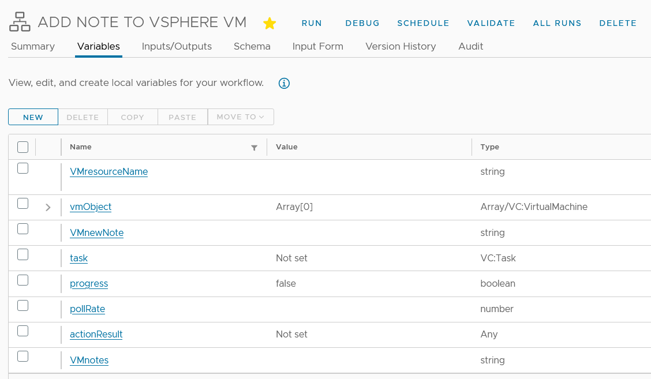Screen dimensions: 651x379
Task: Select the false value of progress
Action: point(286,283)
